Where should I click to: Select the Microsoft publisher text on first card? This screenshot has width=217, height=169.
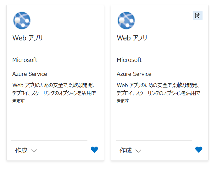pos(25,60)
